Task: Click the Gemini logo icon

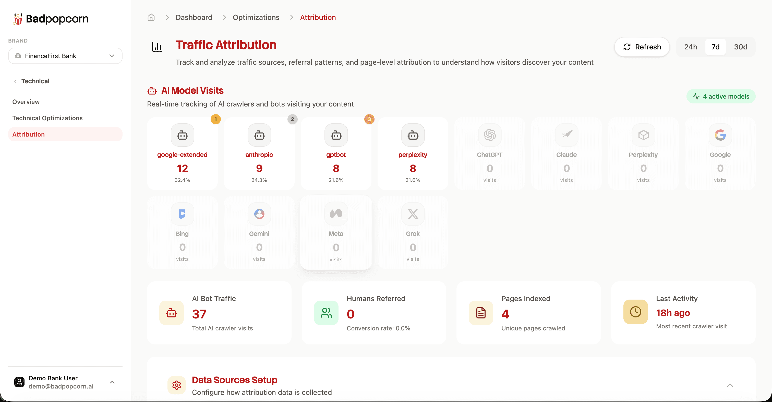Action: click(259, 214)
